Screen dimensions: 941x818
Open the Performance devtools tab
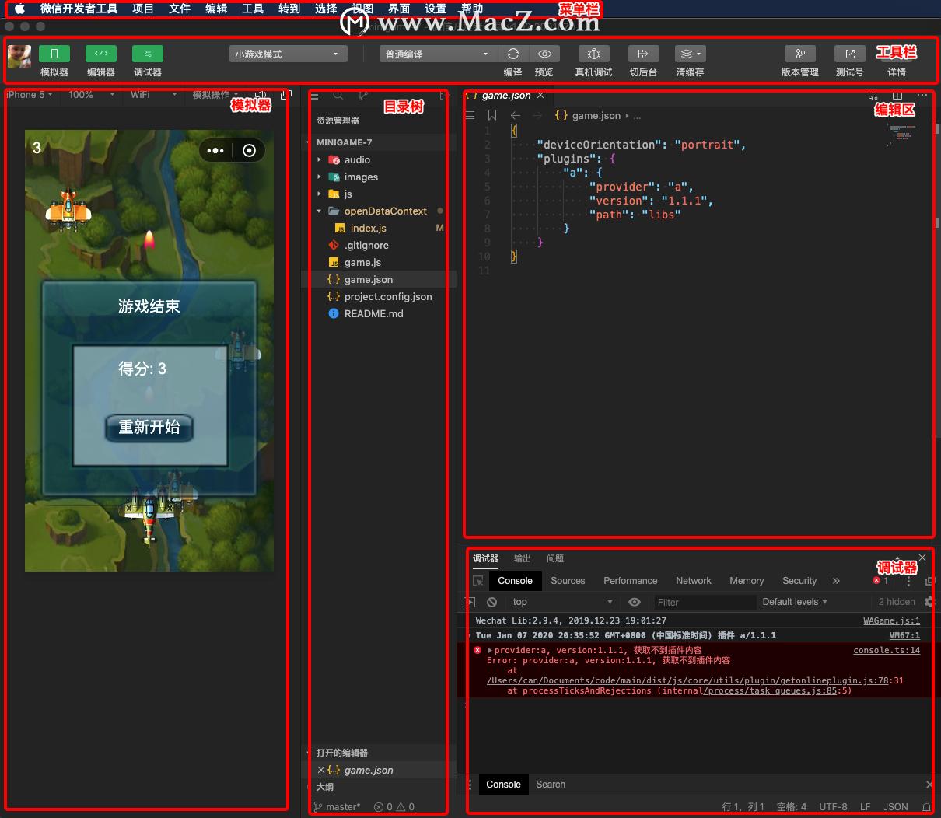click(631, 581)
